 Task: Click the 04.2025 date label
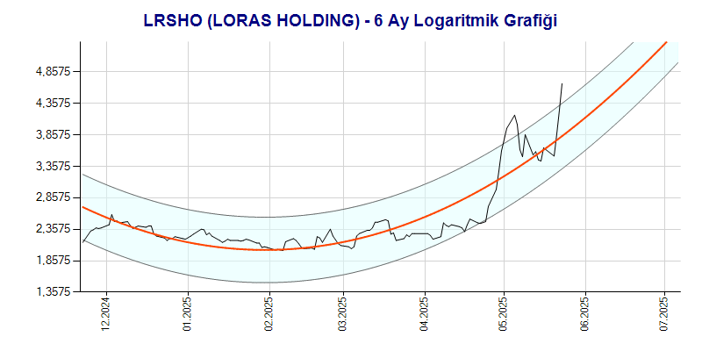(426, 314)
